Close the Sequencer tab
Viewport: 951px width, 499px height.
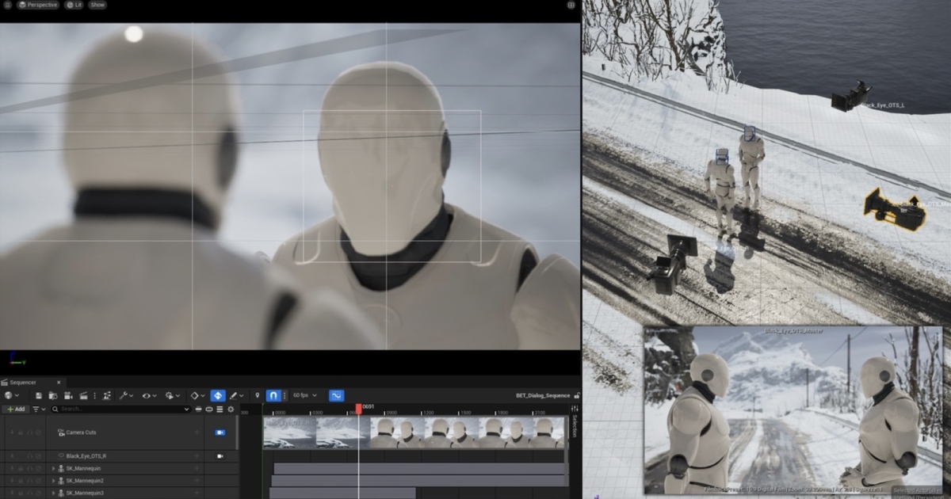(x=59, y=383)
